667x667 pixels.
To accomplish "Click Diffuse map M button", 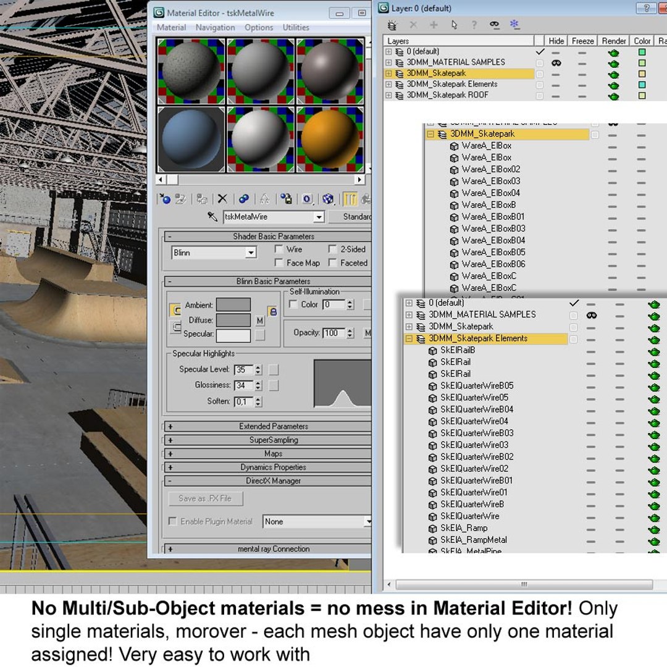I will click(260, 321).
